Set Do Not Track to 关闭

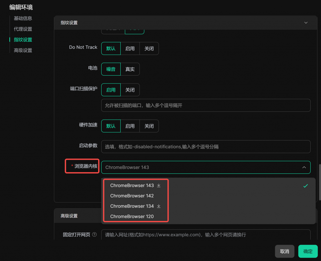point(149,48)
